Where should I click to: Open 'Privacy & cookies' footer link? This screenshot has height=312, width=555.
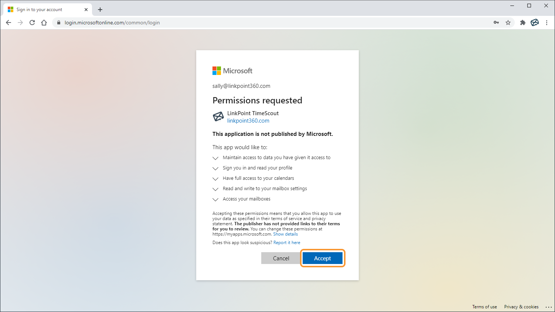(521, 307)
